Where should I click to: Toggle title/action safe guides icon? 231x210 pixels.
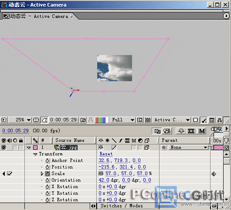[x=36, y=120]
